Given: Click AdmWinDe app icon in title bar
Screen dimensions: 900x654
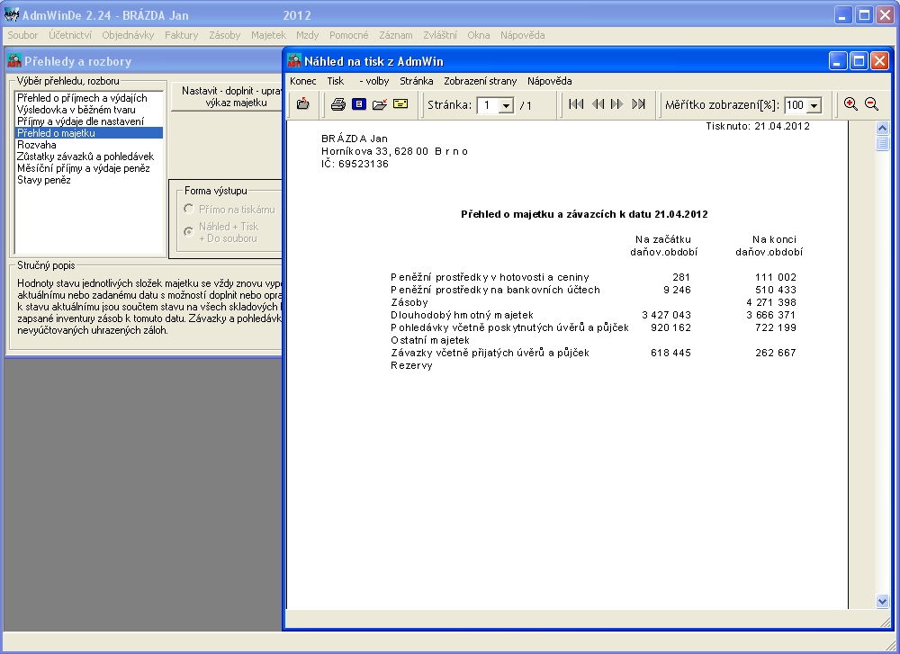Looking at the screenshot, I should [x=12, y=15].
